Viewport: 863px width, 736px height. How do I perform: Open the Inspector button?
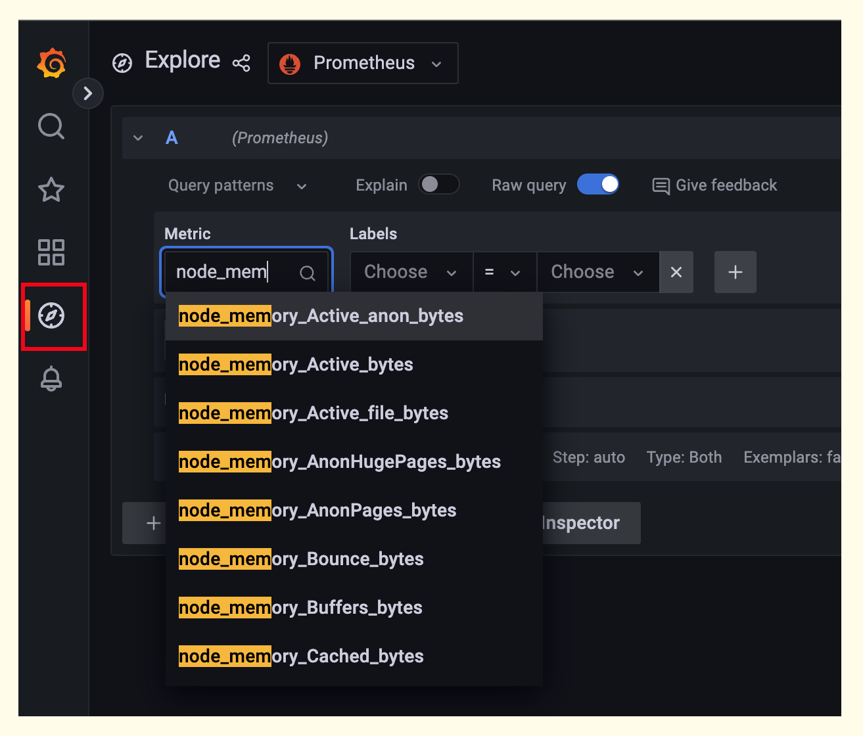point(590,523)
